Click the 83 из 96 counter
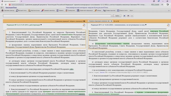 [116, 21]
